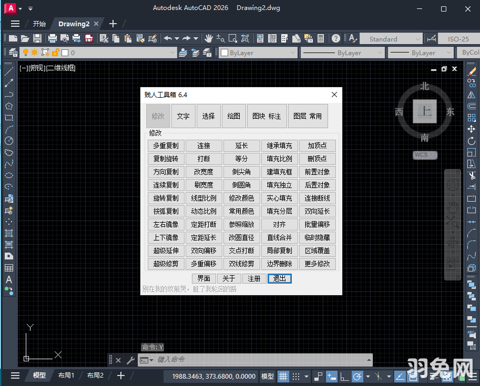This screenshot has width=480, height=386.
Task: Select the Line tool on the left toolbar
Action: pyautogui.click(x=8, y=70)
